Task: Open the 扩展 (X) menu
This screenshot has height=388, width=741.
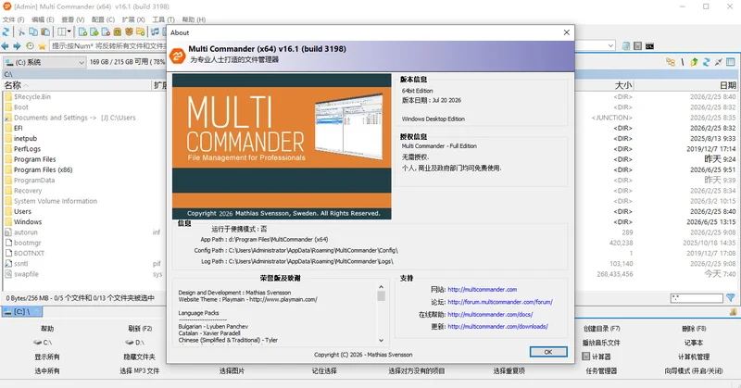Action: pyautogui.click(x=133, y=19)
